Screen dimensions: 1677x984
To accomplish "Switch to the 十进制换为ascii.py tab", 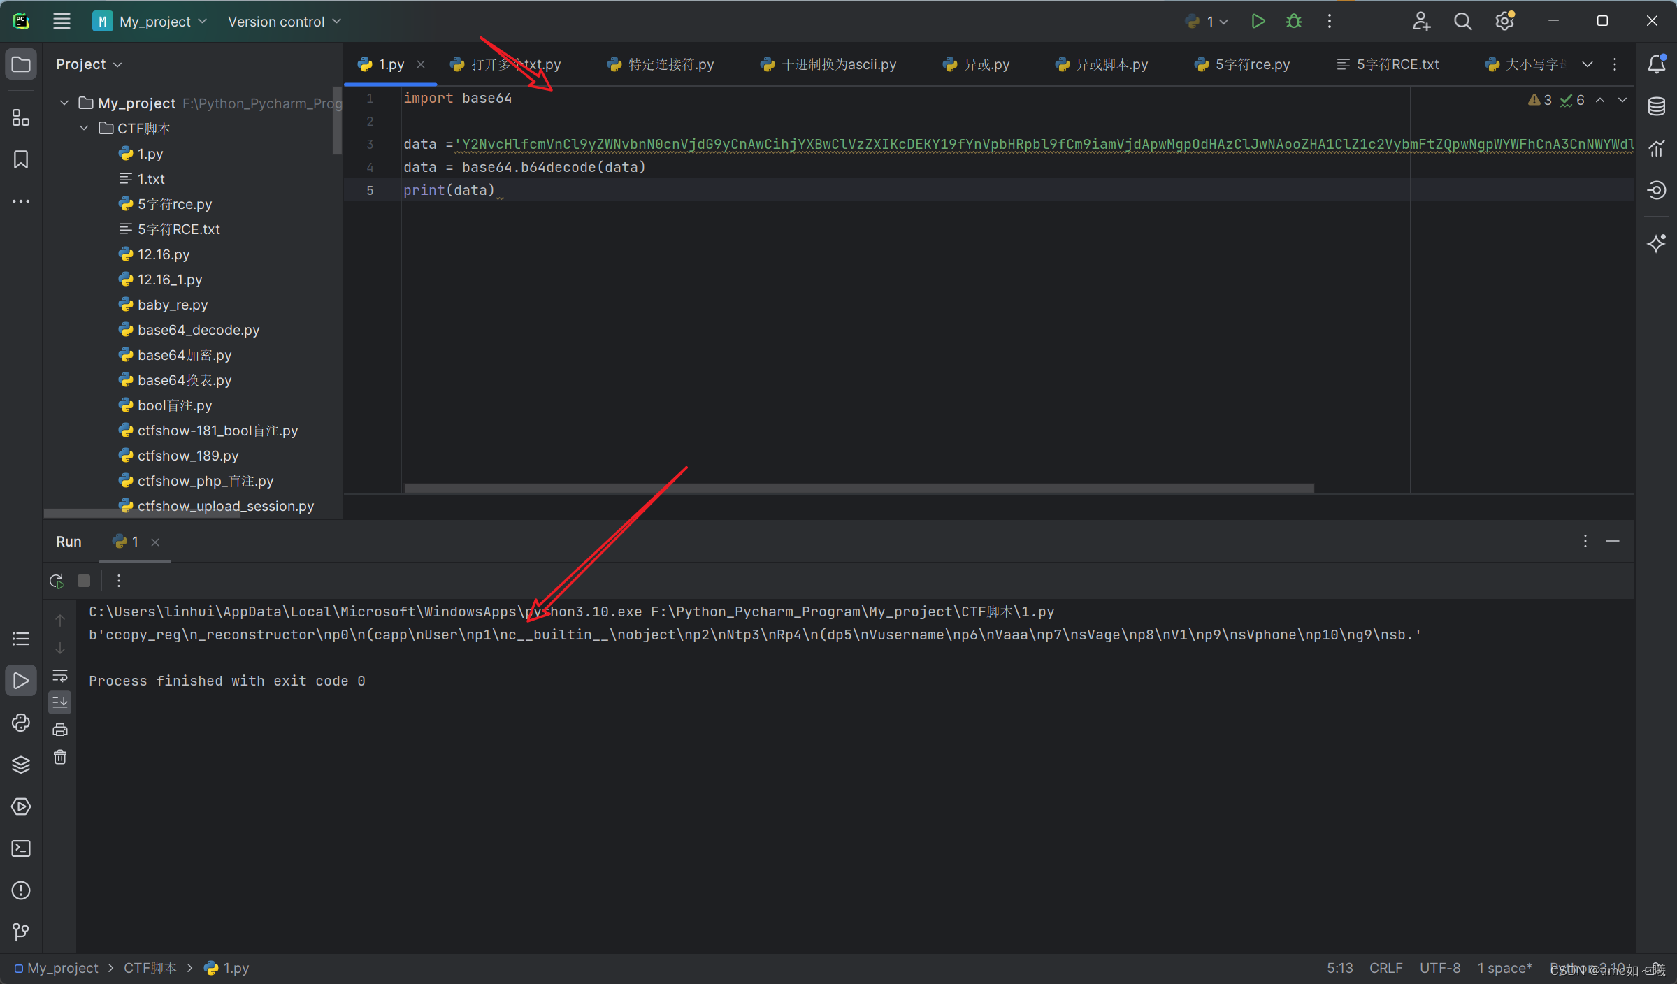I will click(x=829, y=64).
